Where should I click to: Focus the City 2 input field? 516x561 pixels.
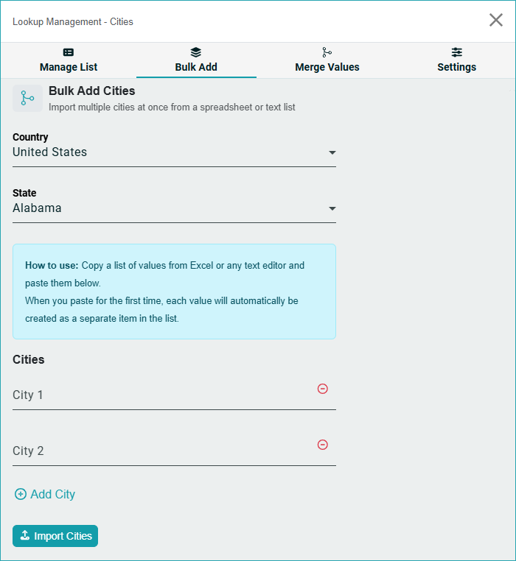pos(162,451)
